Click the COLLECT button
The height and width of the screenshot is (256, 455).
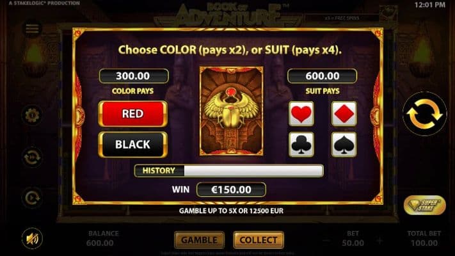(x=259, y=240)
